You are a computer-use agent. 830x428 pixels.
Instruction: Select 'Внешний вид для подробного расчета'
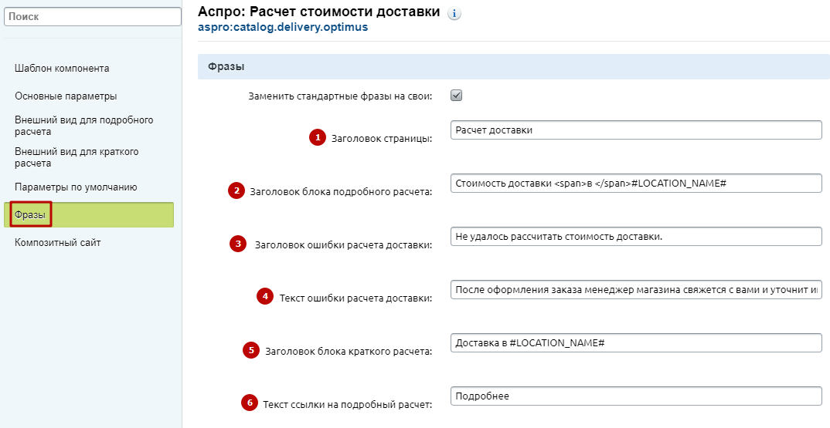pyautogui.click(x=84, y=126)
